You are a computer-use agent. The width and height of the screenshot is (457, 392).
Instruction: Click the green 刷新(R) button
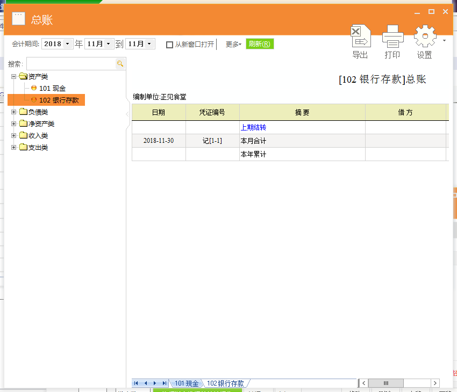pyautogui.click(x=260, y=44)
